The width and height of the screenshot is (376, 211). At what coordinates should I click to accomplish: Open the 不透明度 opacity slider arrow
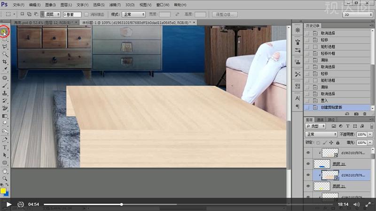370,135
